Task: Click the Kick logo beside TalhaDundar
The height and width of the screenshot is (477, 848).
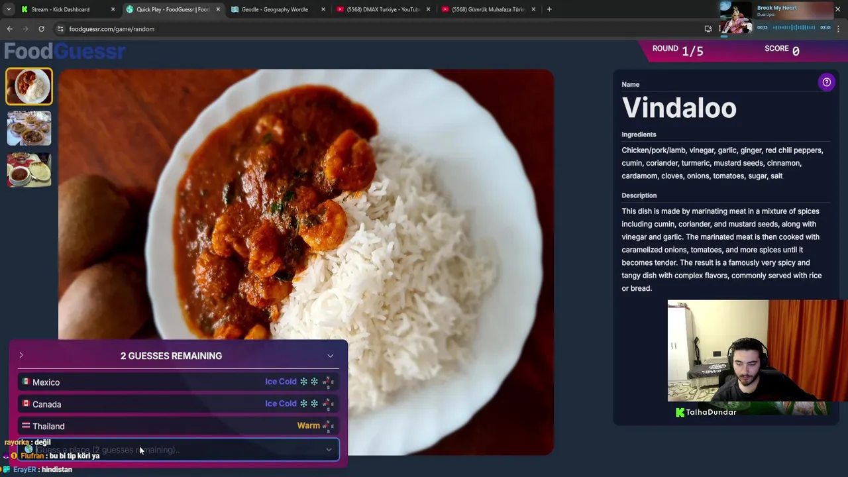Action: point(679,412)
